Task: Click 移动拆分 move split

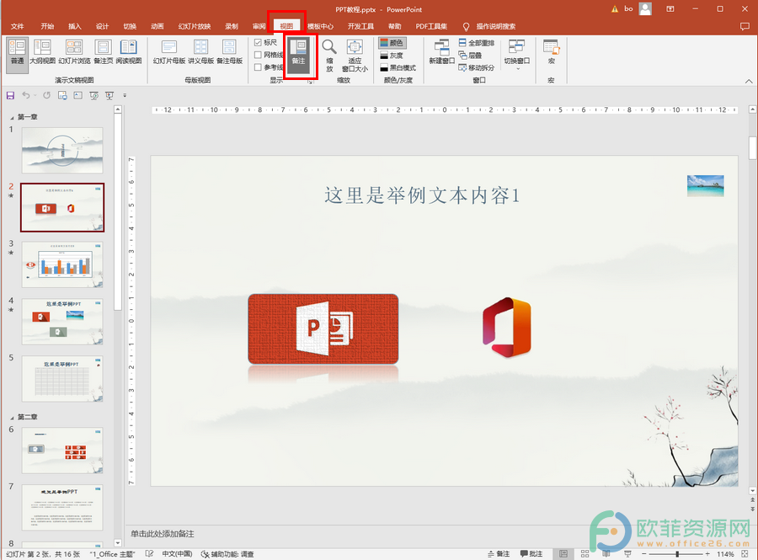Action: (477, 67)
